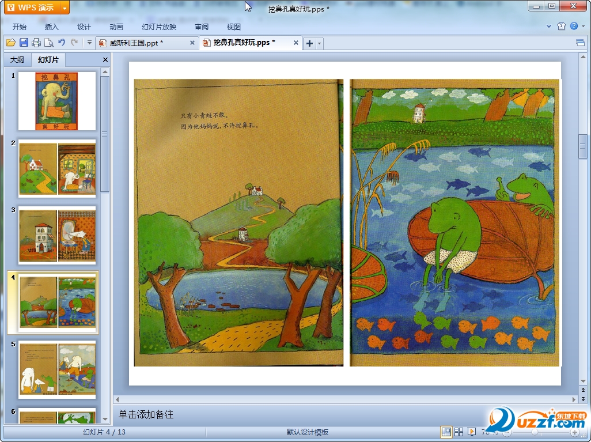Viewport: 591px width, 442px height.
Task: Open help with the question mark icon
Action: coord(574,26)
